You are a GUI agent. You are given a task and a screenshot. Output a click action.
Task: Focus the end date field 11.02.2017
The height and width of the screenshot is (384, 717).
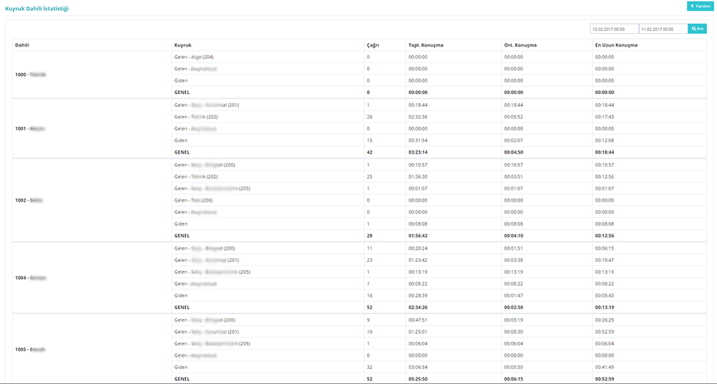(x=663, y=29)
